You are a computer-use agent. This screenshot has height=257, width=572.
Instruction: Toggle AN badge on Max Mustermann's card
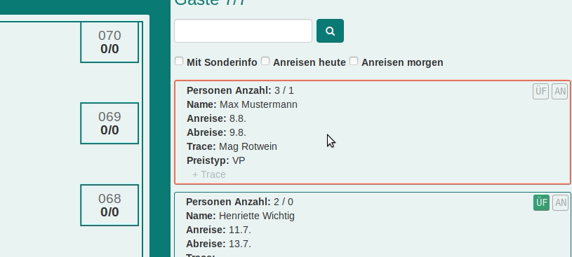(x=560, y=91)
